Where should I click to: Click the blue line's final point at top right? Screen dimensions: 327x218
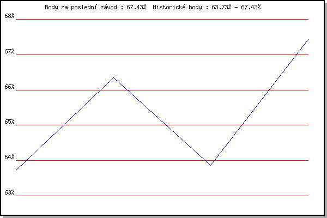(x=308, y=39)
